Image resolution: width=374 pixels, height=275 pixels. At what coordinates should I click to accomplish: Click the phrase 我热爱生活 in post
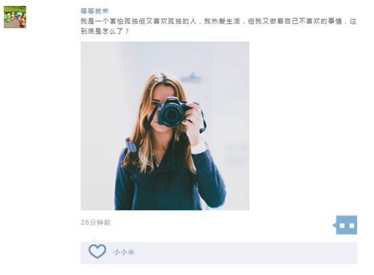222,21
